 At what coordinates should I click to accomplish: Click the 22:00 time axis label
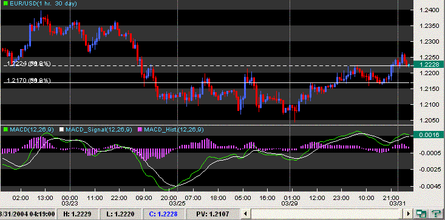pos(120,198)
